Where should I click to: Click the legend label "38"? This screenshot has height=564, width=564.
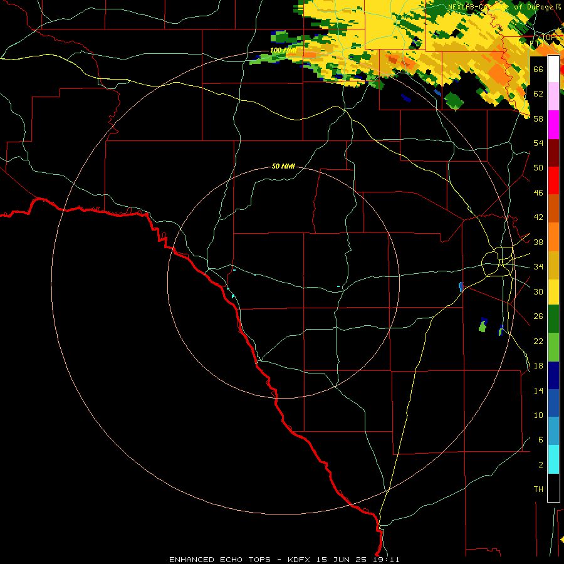pos(538,243)
